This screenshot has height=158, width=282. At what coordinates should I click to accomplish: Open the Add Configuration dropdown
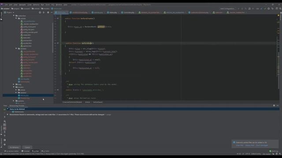227,9
